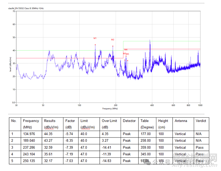This screenshot has width=221, height=171.
Task: Select the -14.41 over limit value
Action: click(x=106, y=147)
